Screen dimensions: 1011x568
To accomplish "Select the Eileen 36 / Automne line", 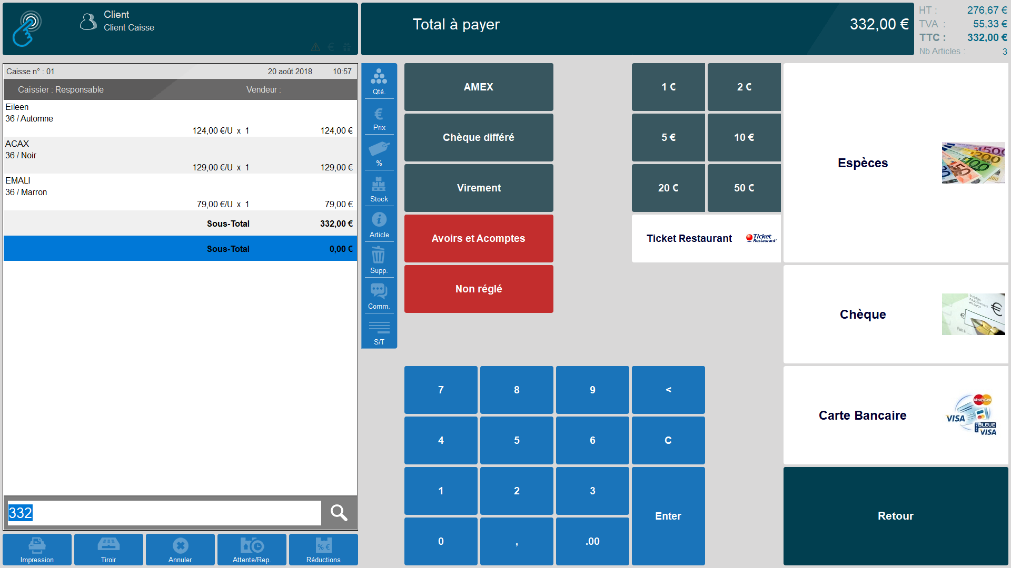I will point(180,118).
